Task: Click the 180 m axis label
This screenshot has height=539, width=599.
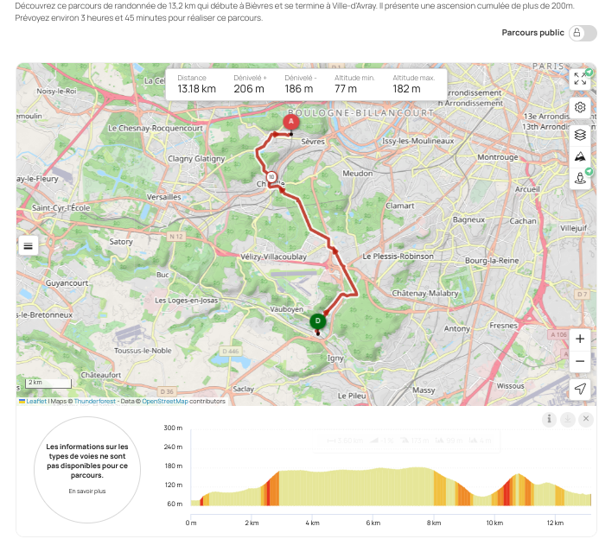Action: tap(173, 466)
